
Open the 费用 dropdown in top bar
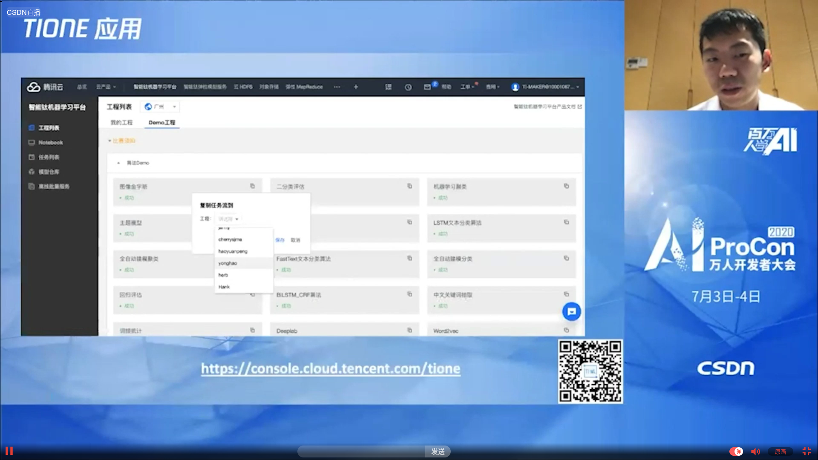point(493,87)
